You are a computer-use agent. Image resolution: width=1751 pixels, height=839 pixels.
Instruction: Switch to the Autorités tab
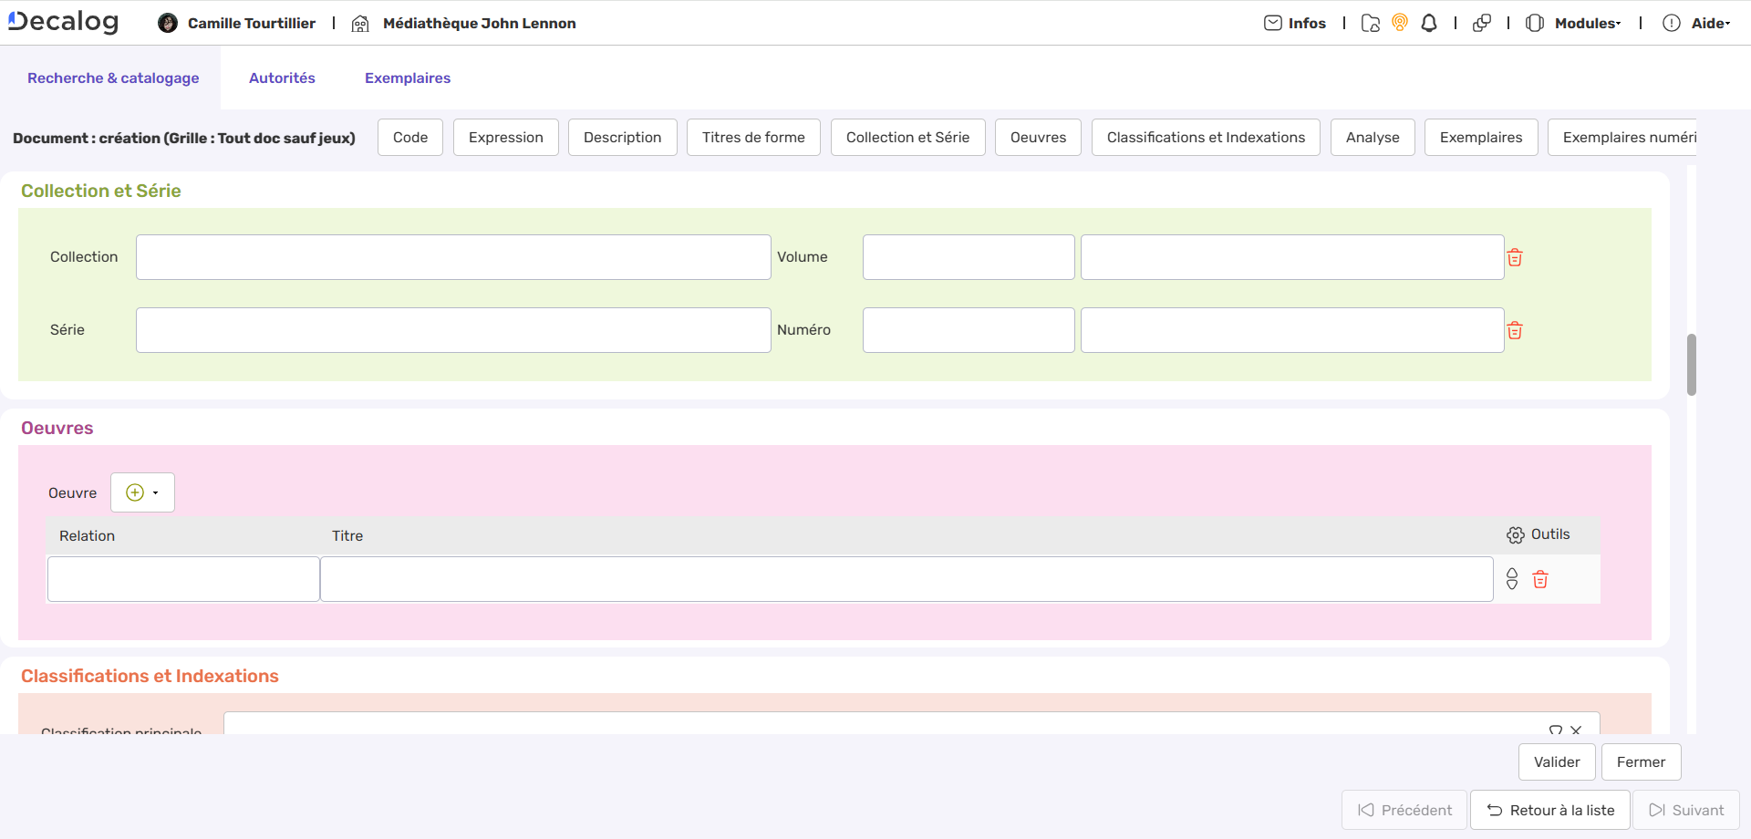(x=282, y=78)
